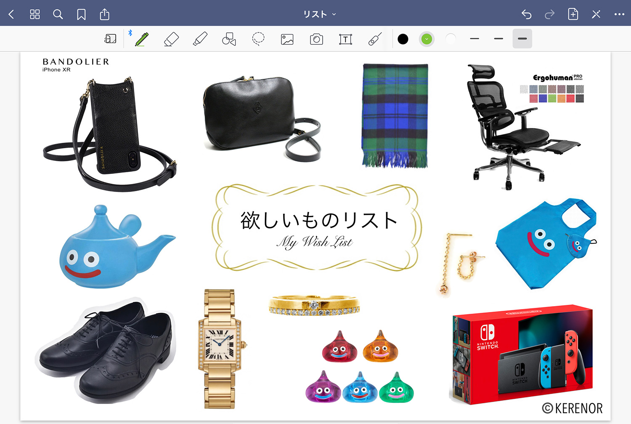This screenshot has width=631, height=424.
Task: Tap the blue slime teapot image
Action: (x=117, y=247)
